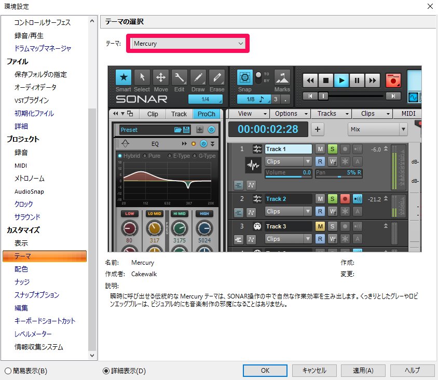Select the Draw pencil tool
The image size is (438, 380).
pos(198,77)
